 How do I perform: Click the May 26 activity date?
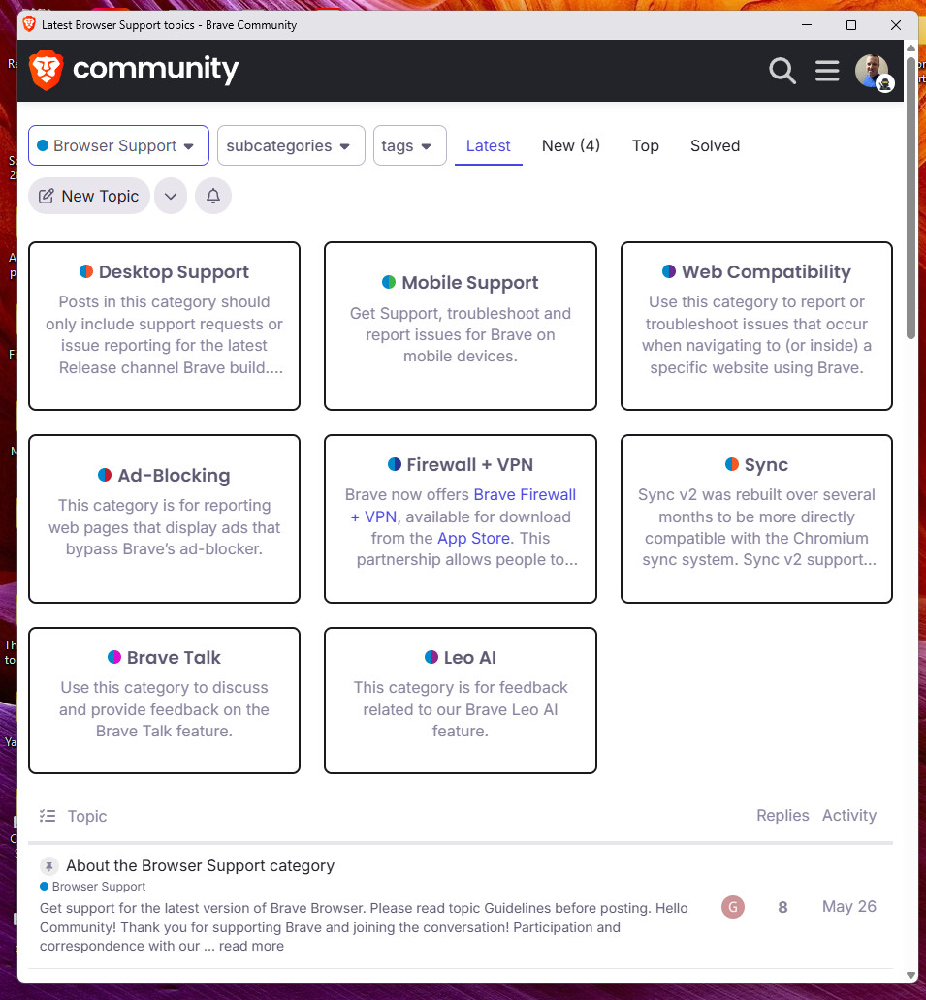pyautogui.click(x=848, y=906)
